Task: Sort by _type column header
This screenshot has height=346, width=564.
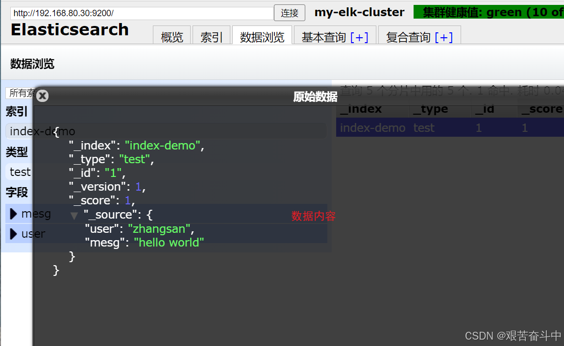Action: [x=440, y=109]
